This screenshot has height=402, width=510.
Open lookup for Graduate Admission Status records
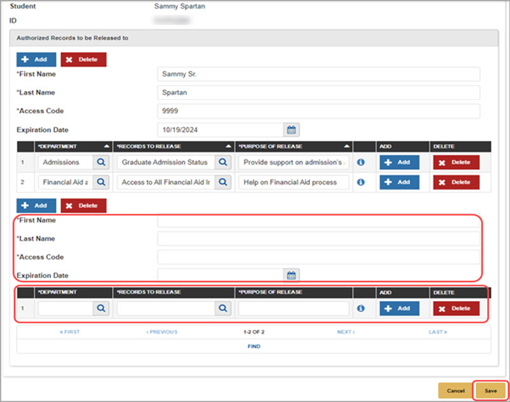pyautogui.click(x=222, y=162)
